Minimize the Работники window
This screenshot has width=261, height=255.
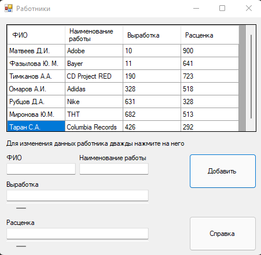click(196, 8)
